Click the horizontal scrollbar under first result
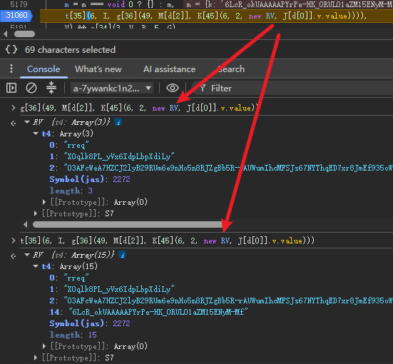This screenshot has width=393, height=364. pyautogui.click(x=128, y=225)
